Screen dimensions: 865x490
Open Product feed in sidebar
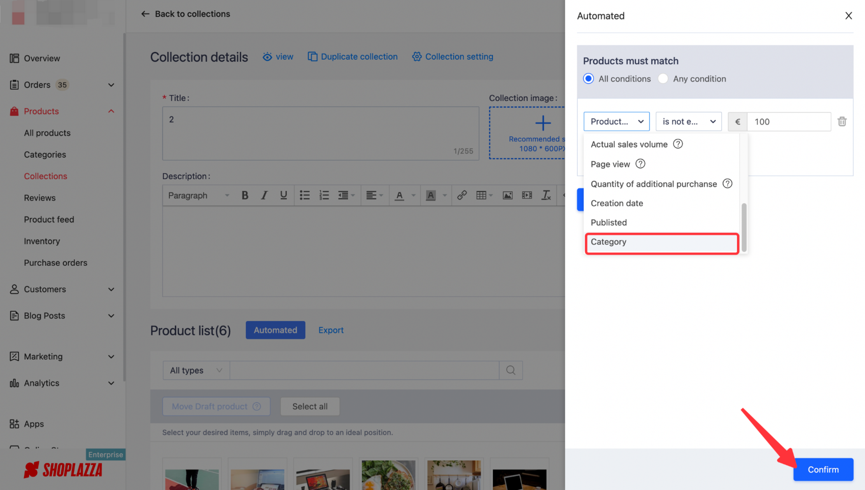click(x=49, y=219)
